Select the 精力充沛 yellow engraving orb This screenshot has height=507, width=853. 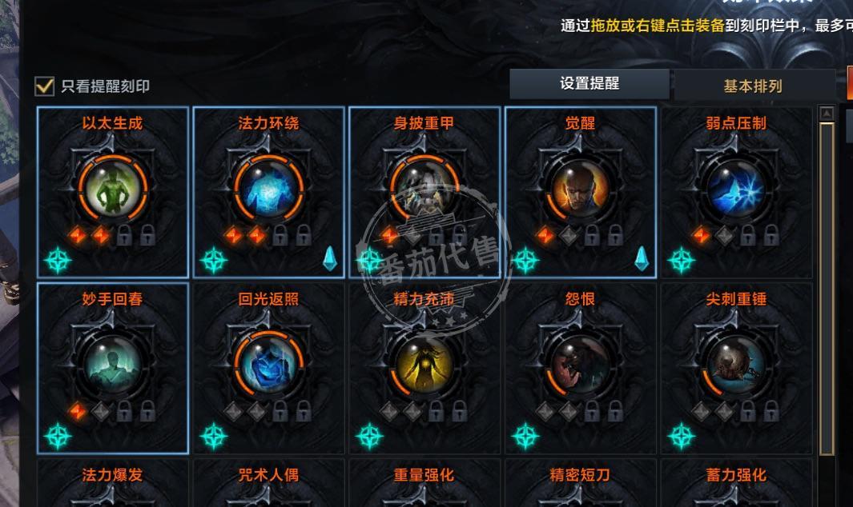pyautogui.click(x=424, y=363)
